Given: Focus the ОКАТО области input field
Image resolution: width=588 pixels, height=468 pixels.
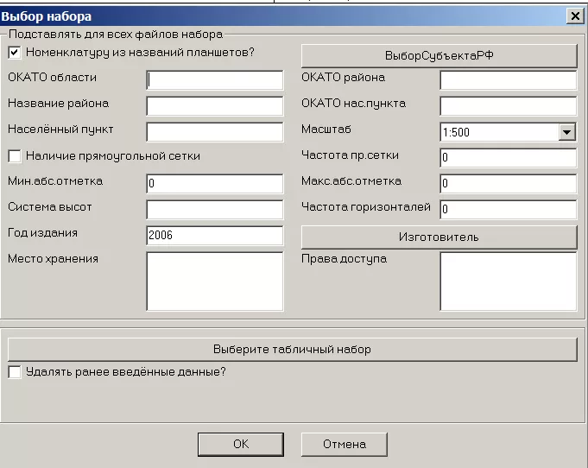Looking at the screenshot, I should point(214,80).
